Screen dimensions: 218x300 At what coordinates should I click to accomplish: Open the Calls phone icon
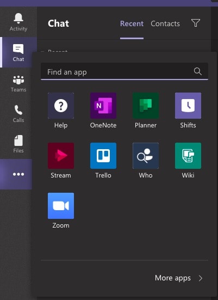[x=18, y=110]
